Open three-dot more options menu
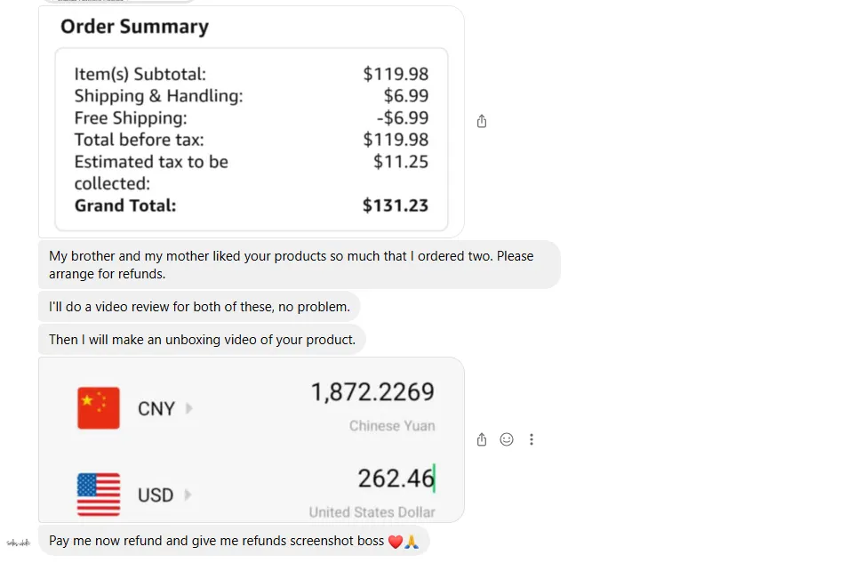The image size is (856, 563). tap(532, 439)
